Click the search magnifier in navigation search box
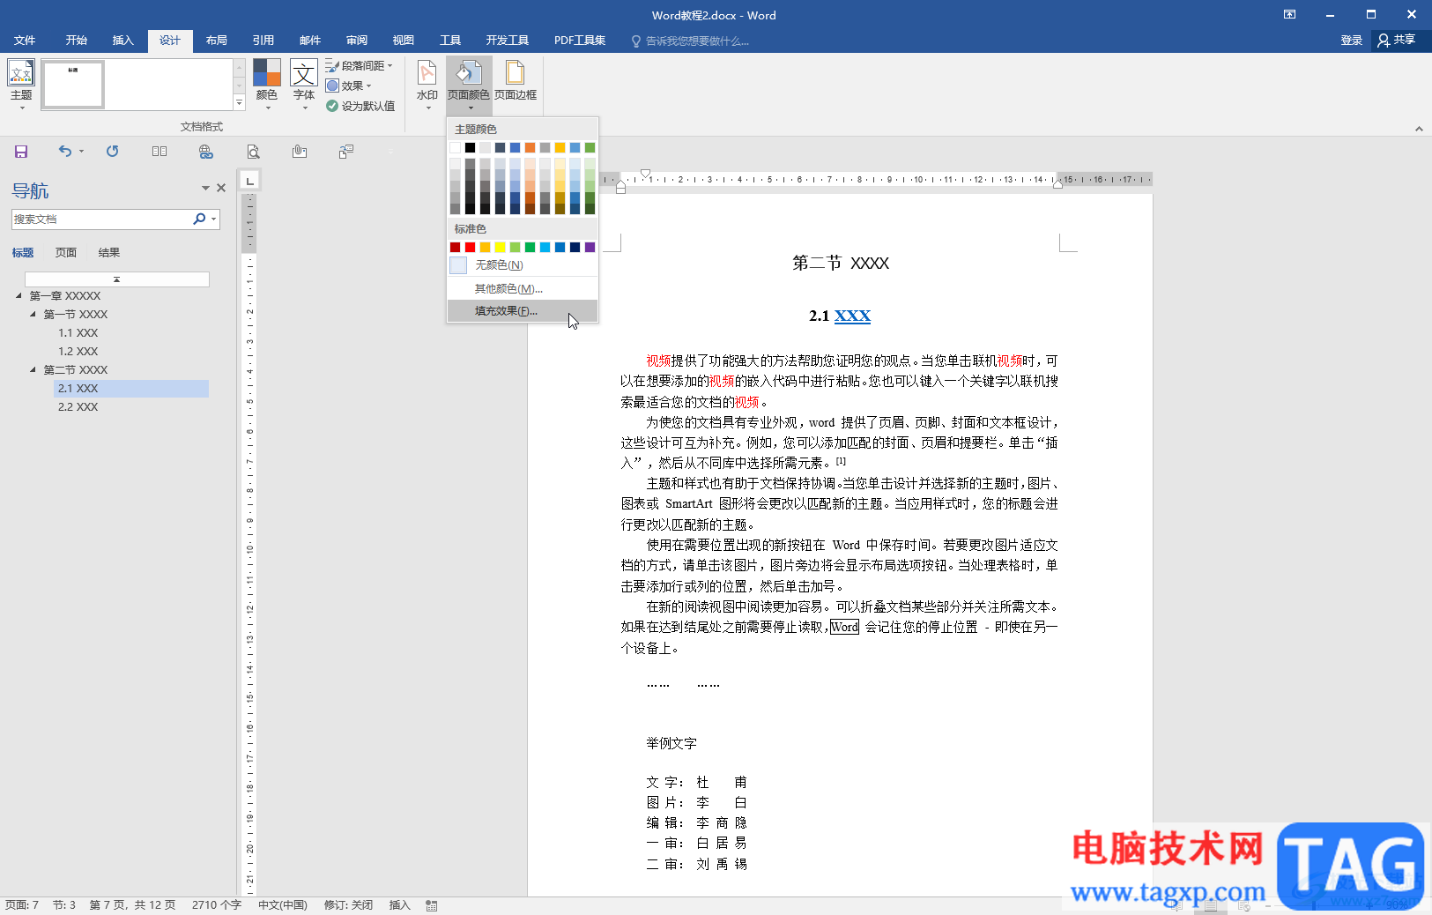 199,219
